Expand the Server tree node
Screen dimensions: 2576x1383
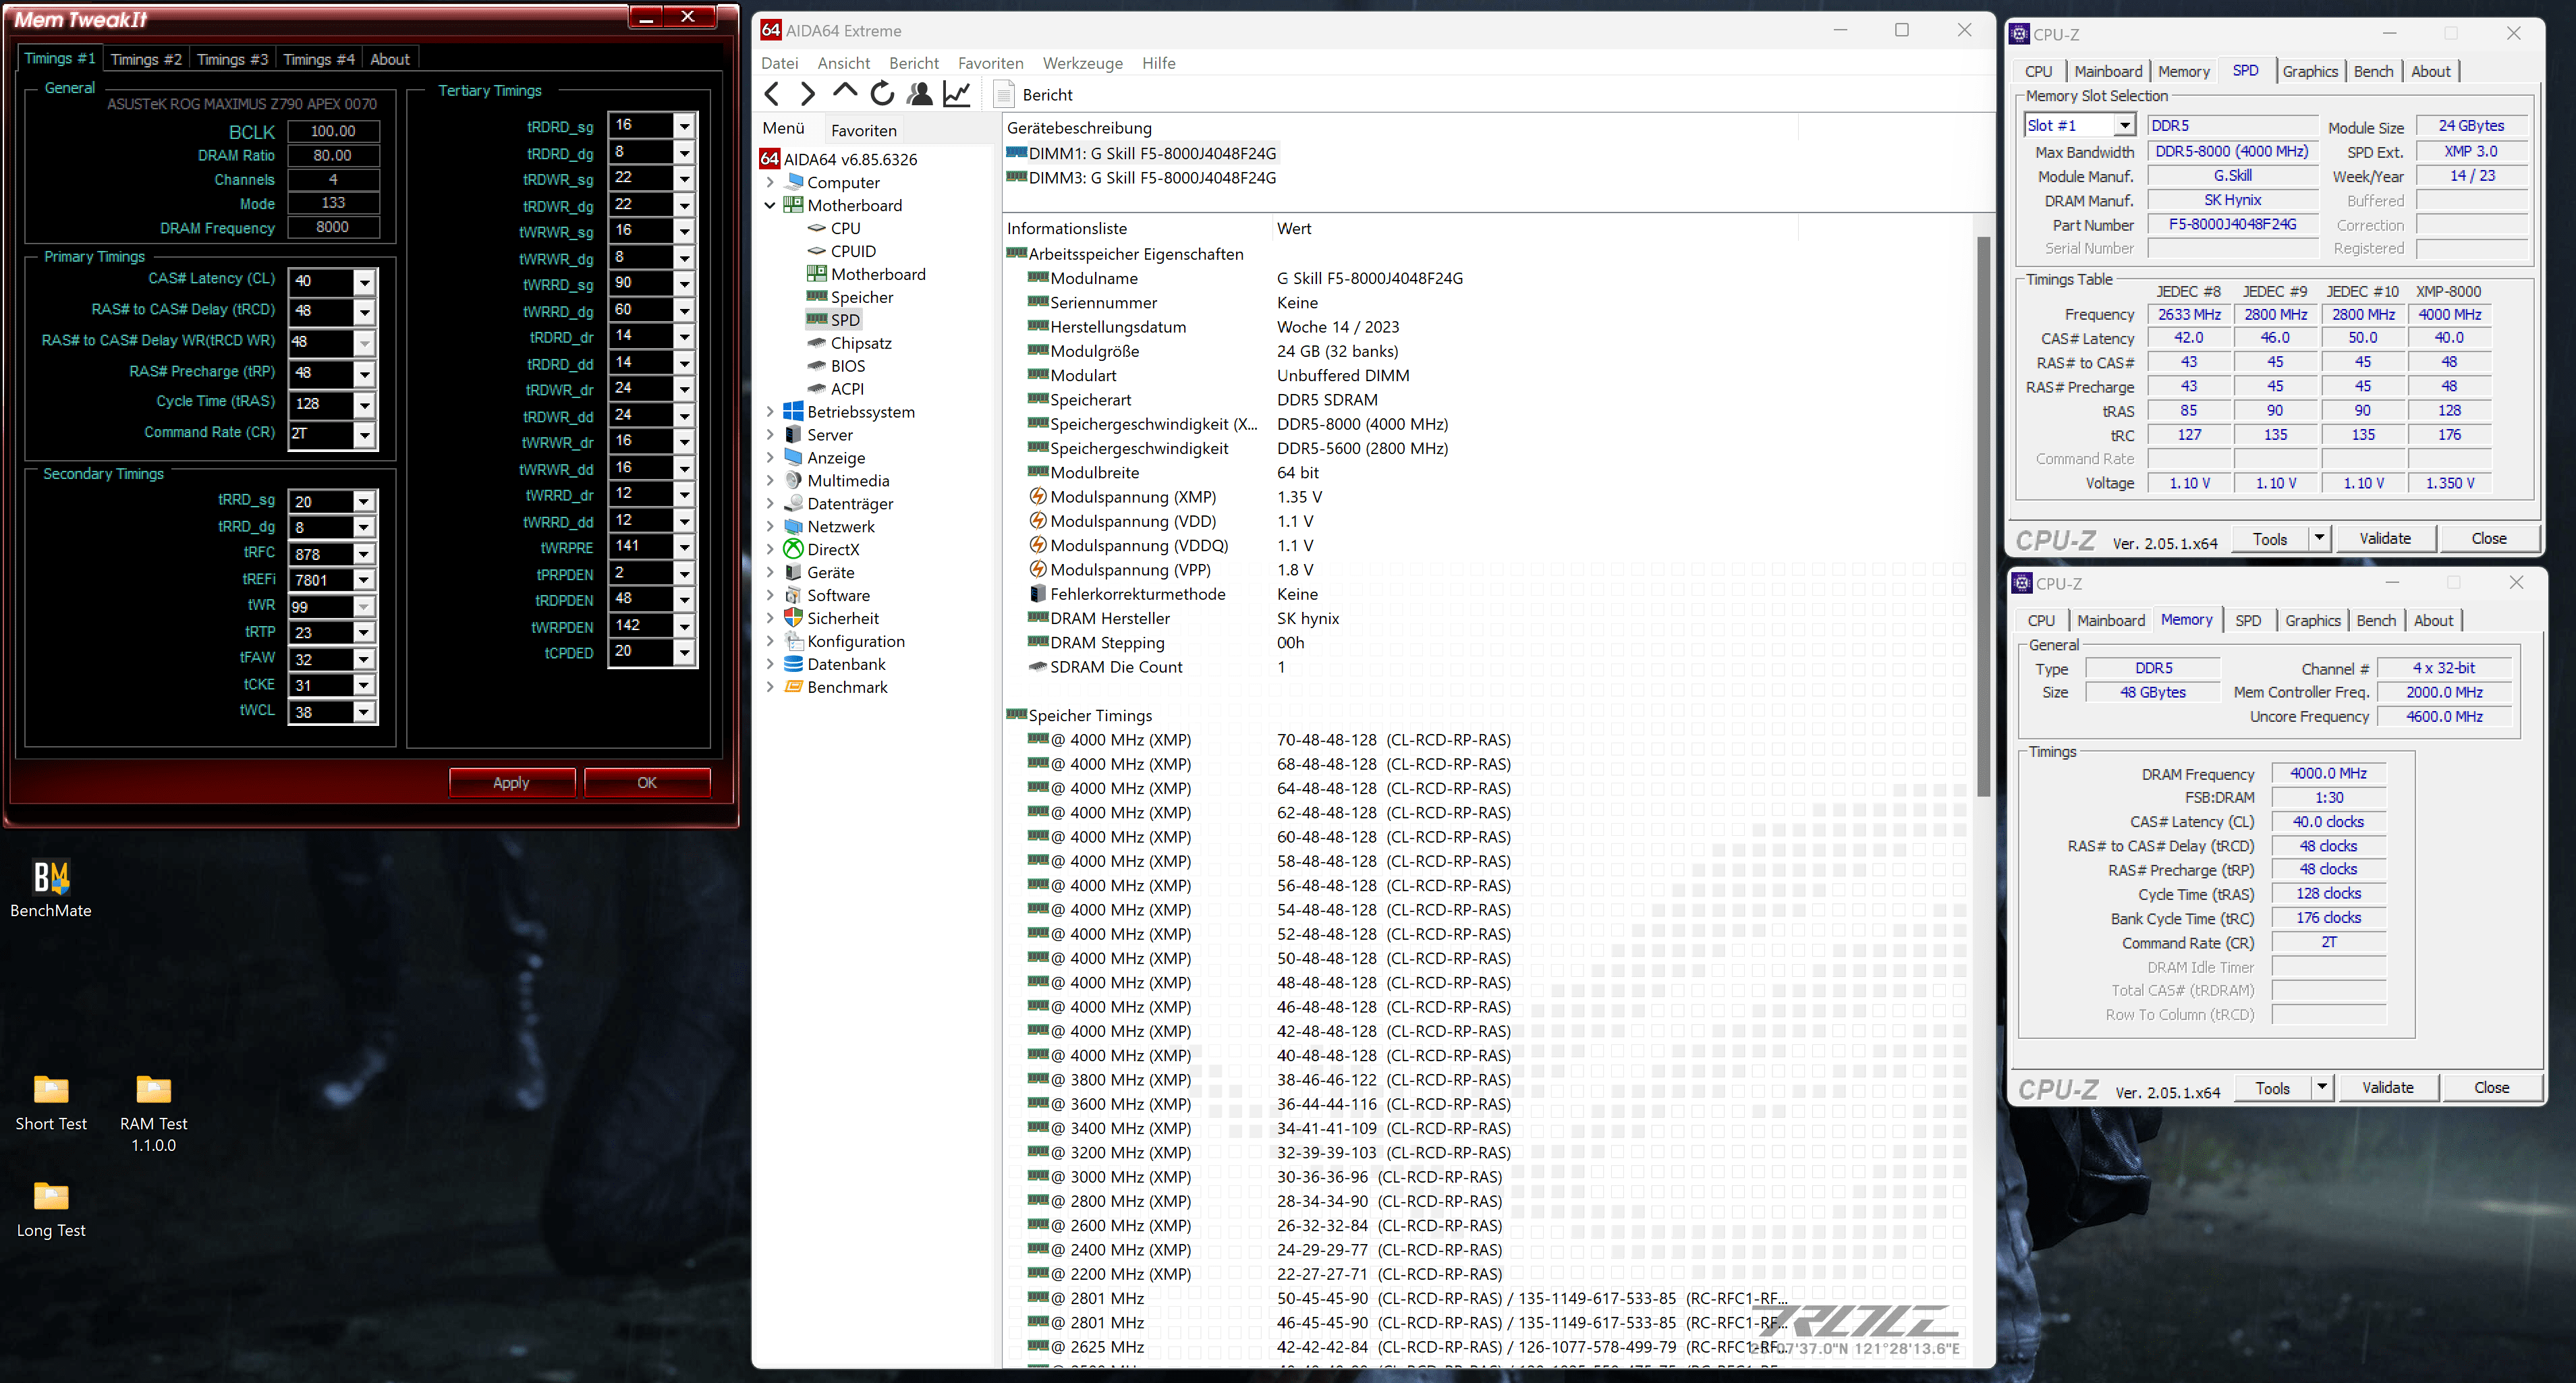[x=770, y=435]
